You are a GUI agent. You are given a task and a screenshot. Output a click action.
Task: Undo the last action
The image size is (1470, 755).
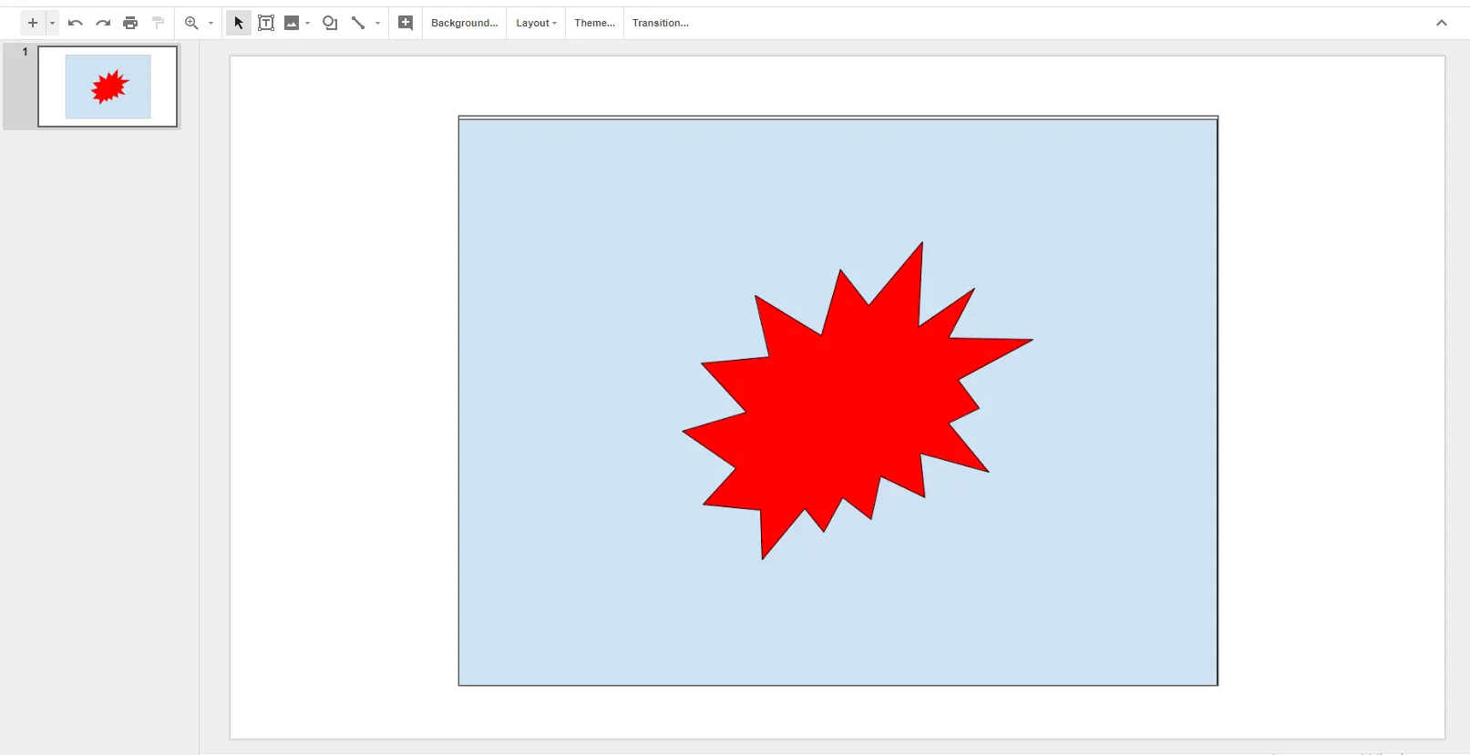click(76, 23)
